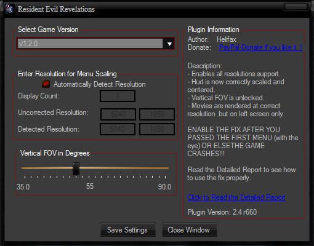Open the PayPal Donate link
314x246 pixels.
pyautogui.click(x=260, y=47)
